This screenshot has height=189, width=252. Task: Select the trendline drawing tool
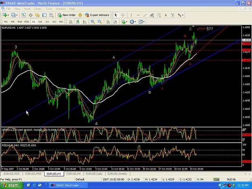pos(145,15)
